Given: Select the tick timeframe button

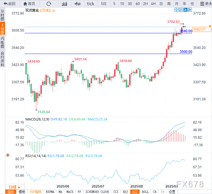Looking at the screenshot, I should (x=91, y=4).
